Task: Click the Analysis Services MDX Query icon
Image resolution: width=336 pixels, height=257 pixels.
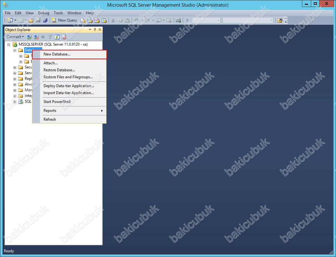Action: [90, 20]
